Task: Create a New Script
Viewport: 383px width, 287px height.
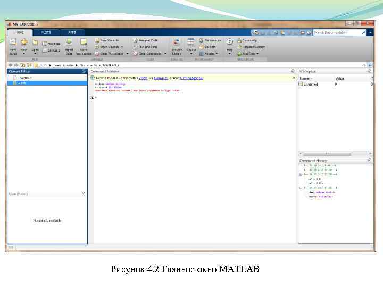Action: click(13, 46)
